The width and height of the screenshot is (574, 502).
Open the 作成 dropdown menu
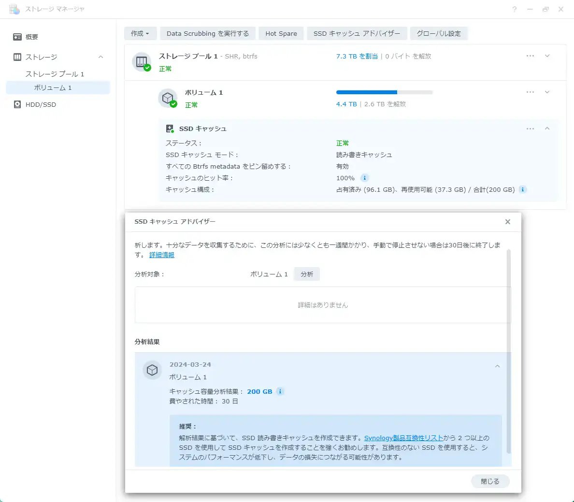pos(140,33)
